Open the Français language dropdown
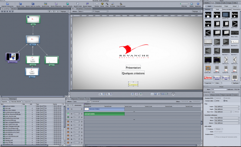The image size is (241, 147). click(x=101, y=11)
